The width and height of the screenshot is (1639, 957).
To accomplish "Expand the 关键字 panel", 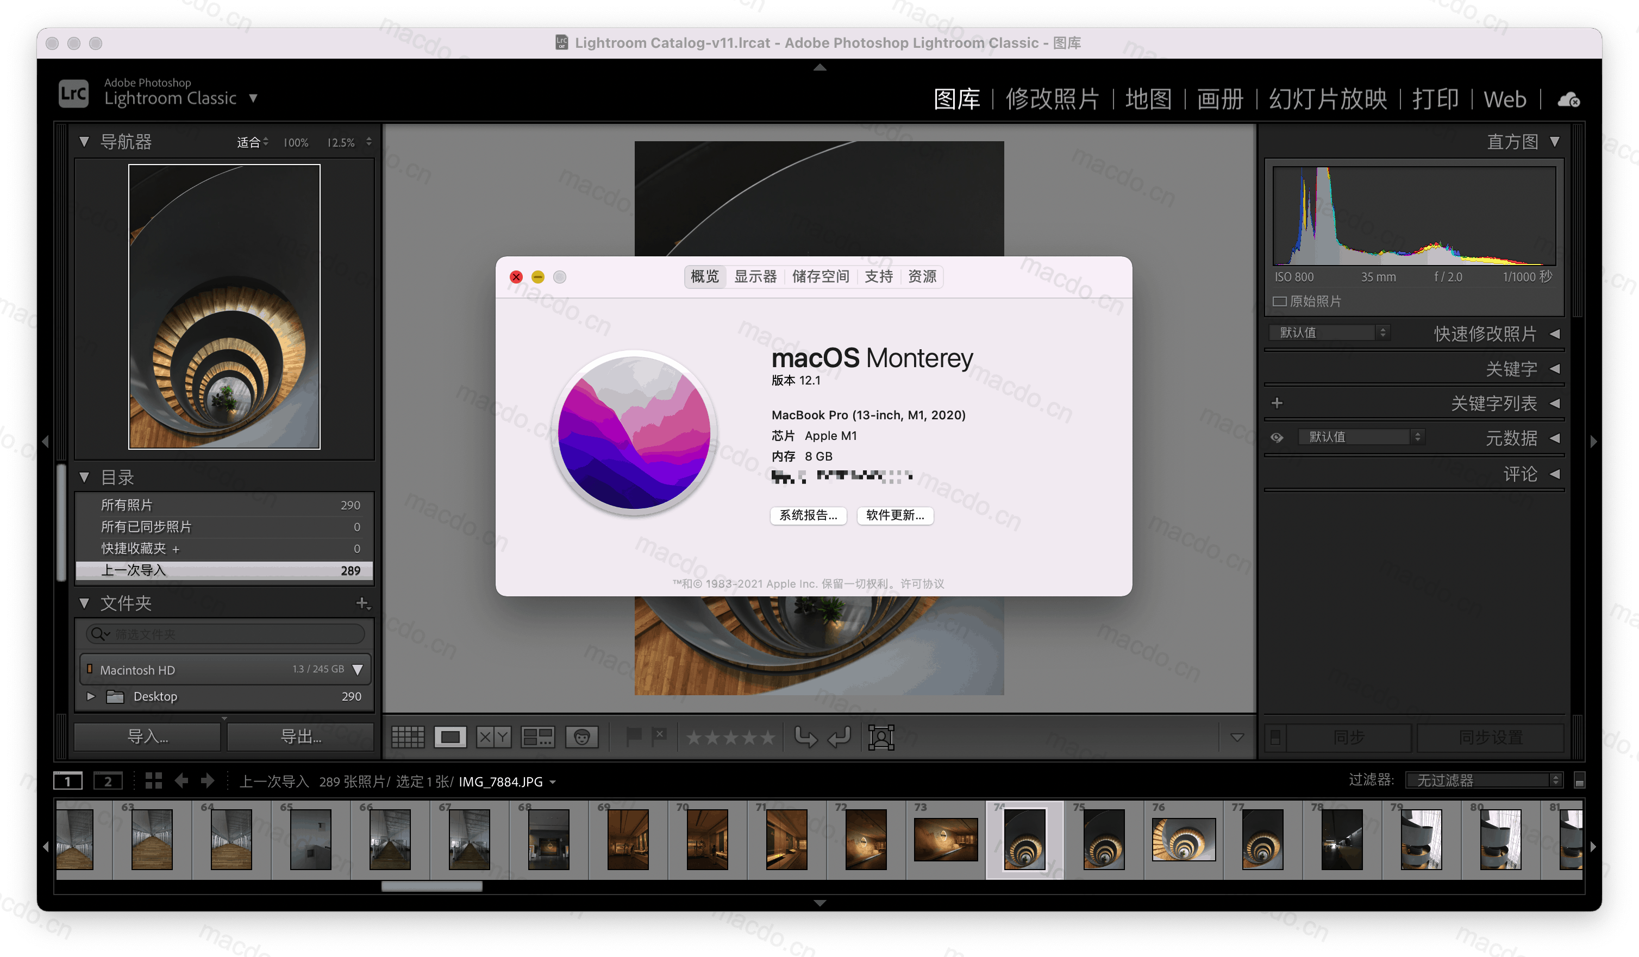I will coord(1555,369).
